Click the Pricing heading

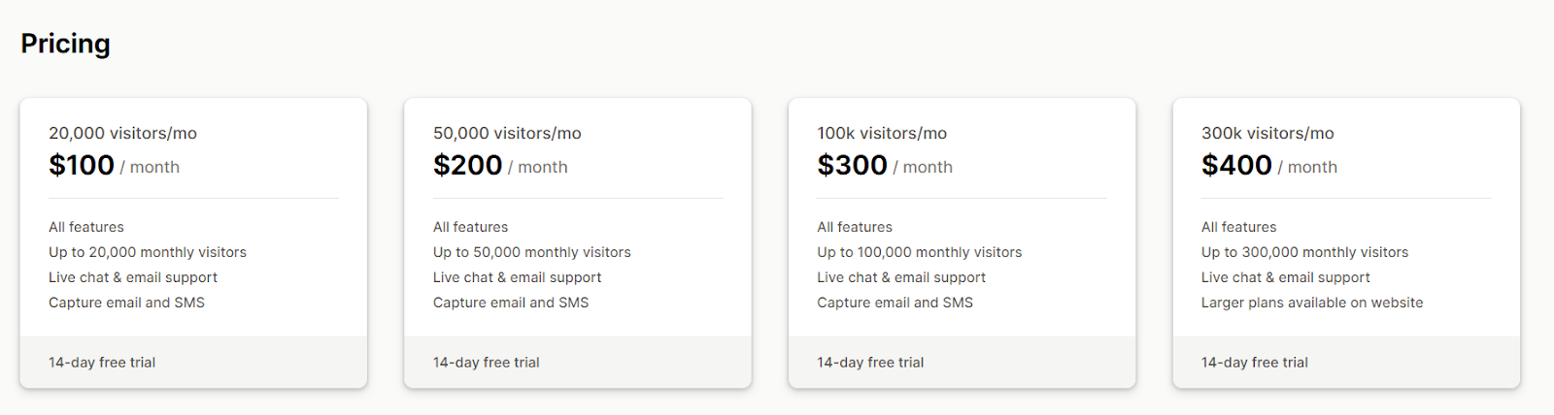(x=65, y=44)
